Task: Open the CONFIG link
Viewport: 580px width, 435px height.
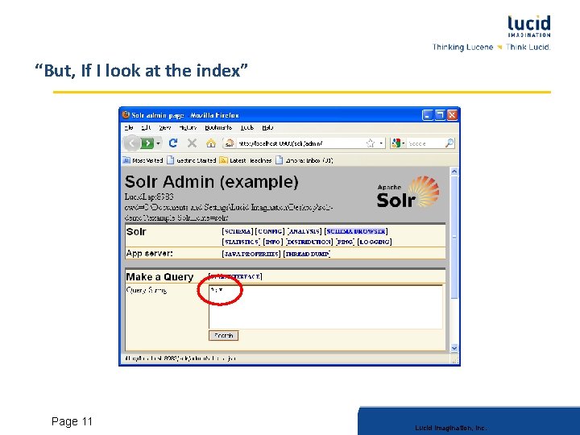Action: coord(270,231)
